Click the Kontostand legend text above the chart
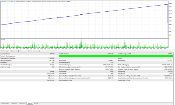175x105 pixels. (x=3, y=2)
